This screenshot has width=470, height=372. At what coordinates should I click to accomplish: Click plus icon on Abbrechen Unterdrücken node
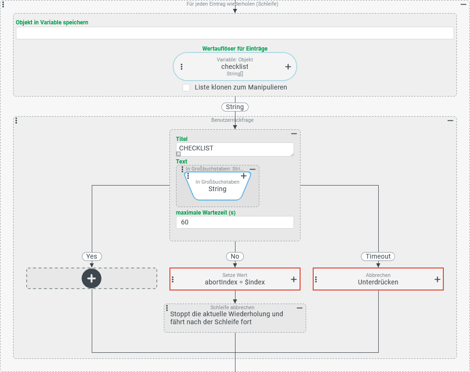(x=437, y=279)
